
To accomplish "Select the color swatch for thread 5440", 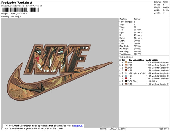I will (126, 84).
